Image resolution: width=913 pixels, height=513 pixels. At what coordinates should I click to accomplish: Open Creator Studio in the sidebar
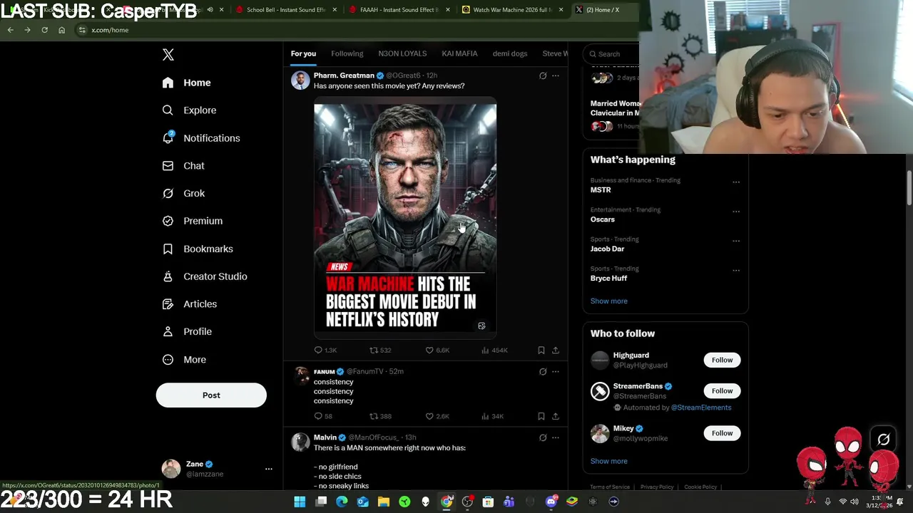205,276
